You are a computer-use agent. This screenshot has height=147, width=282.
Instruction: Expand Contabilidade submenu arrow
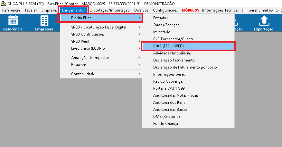click(x=139, y=74)
